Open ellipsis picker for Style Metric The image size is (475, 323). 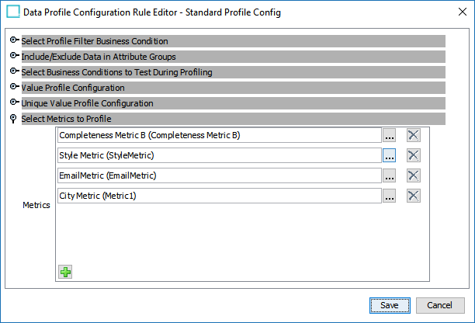[390, 155]
